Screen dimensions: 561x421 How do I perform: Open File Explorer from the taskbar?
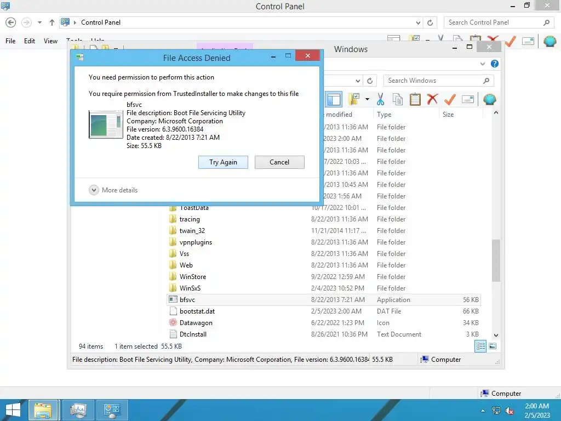pos(43,410)
